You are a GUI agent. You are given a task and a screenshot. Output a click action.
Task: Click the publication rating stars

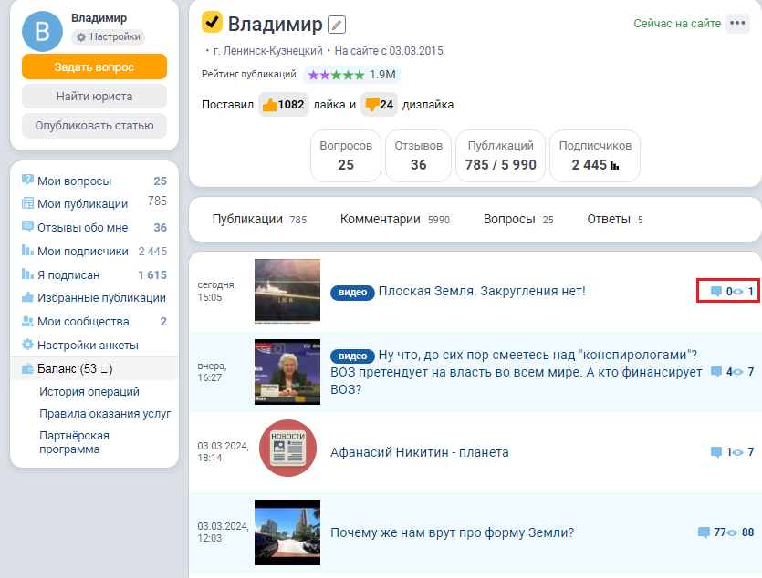point(336,75)
